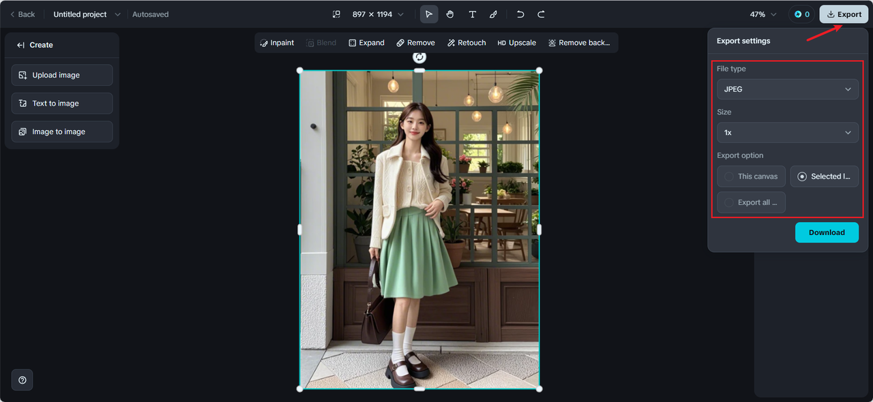The width and height of the screenshot is (873, 402).
Task: Select the Export all option
Action: click(x=751, y=202)
